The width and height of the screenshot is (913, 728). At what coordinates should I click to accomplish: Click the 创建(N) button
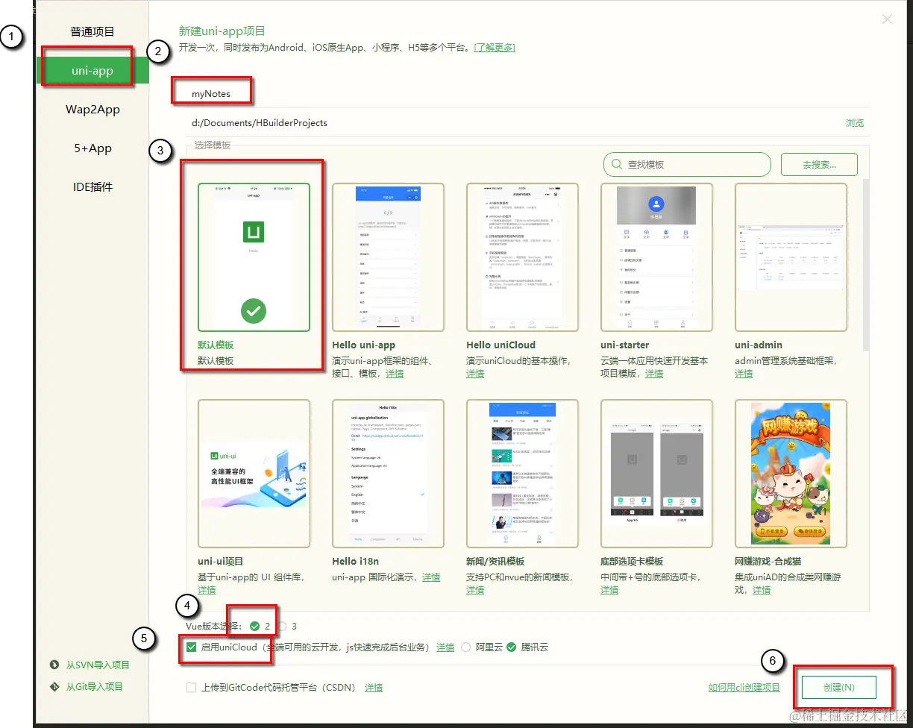pos(838,688)
